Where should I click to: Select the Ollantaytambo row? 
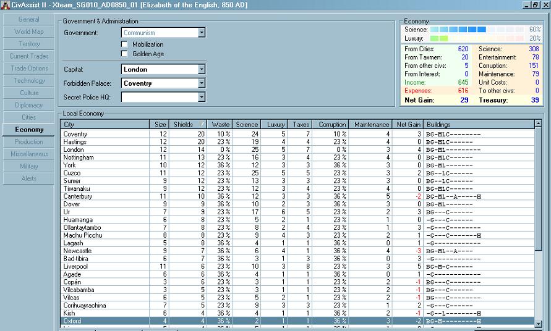[297, 227]
